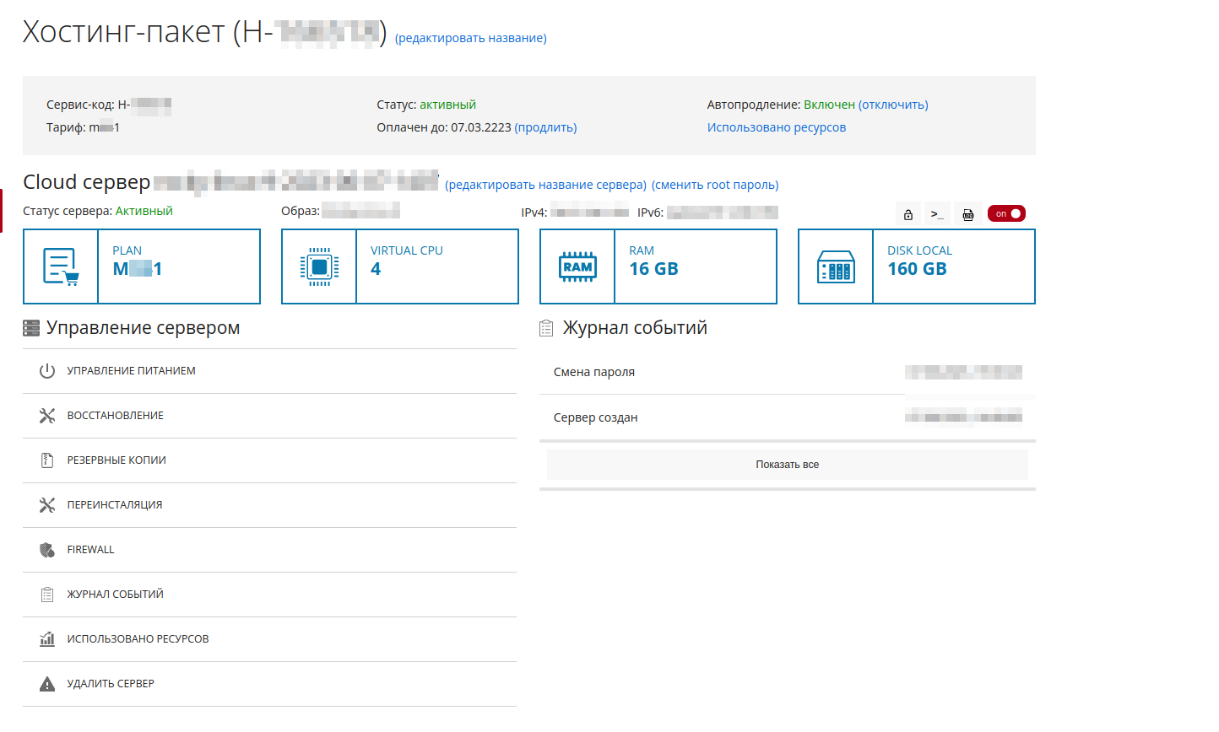Click the warning triangle icon for Удалить сервер
1219x732 pixels.
(47, 684)
